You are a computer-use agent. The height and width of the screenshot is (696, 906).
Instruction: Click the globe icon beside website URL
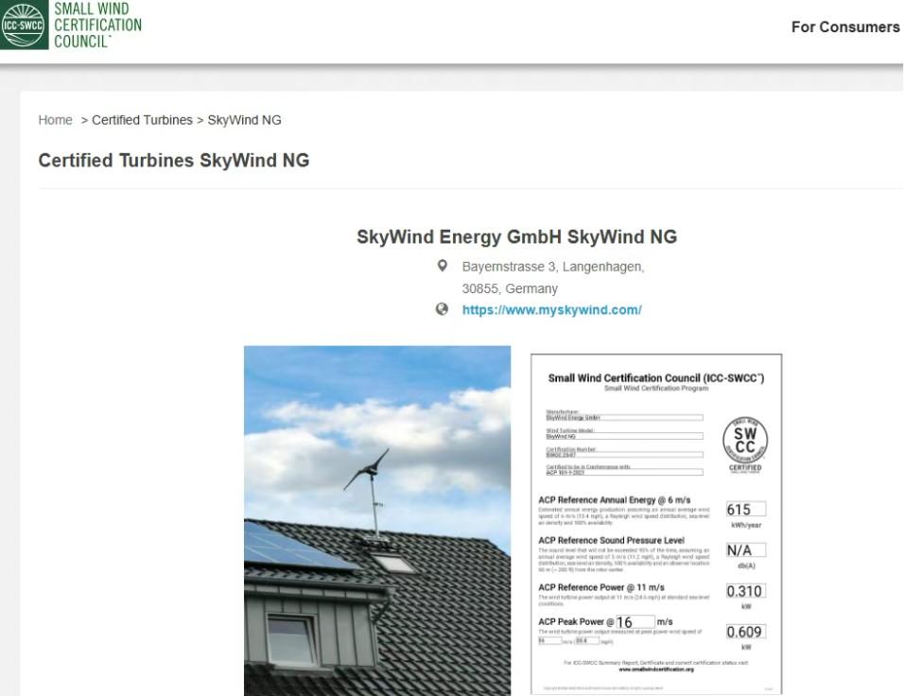pos(442,309)
